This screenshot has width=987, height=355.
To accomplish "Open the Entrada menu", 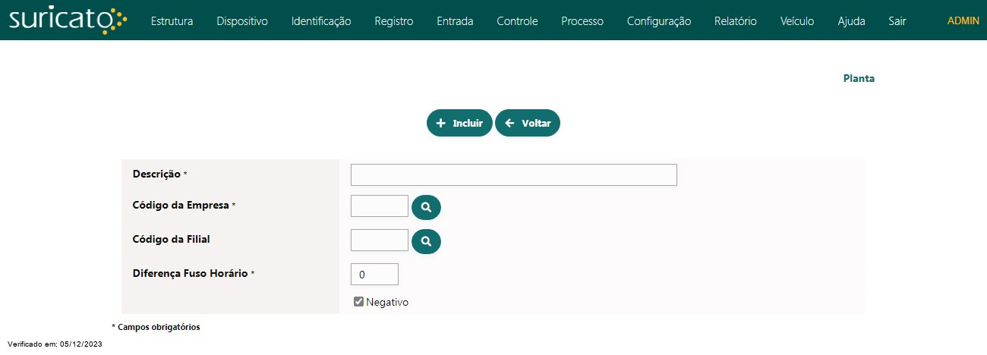I will pos(455,21).
